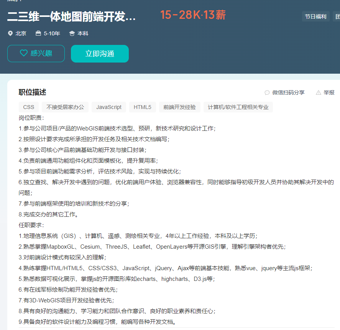Image resolution: width=340 pixels, height=330 pixels.
Task: Click the 本科 education text
Action: pyautogui.click(x=83, y=33)
